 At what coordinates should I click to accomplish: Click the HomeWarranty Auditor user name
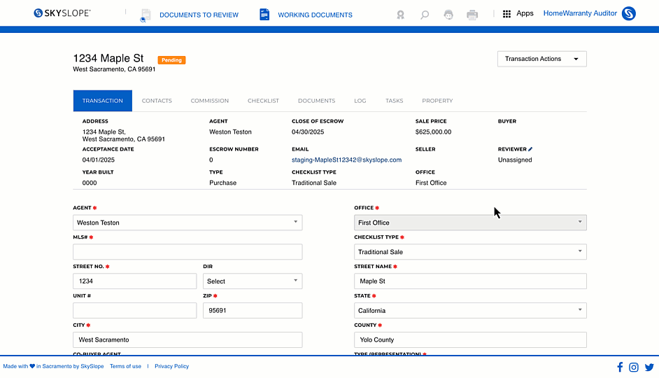point(580,13)
